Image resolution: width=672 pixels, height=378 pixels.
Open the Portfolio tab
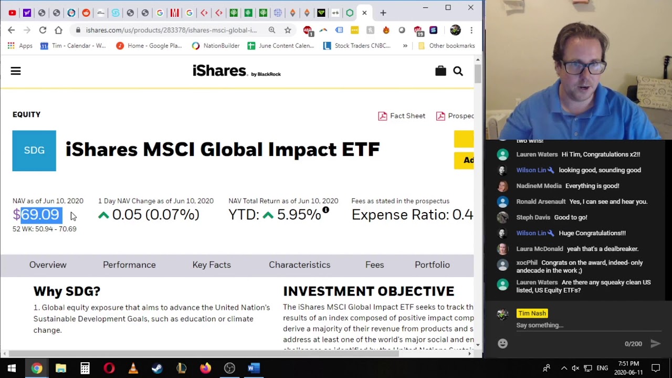[432, 265]
